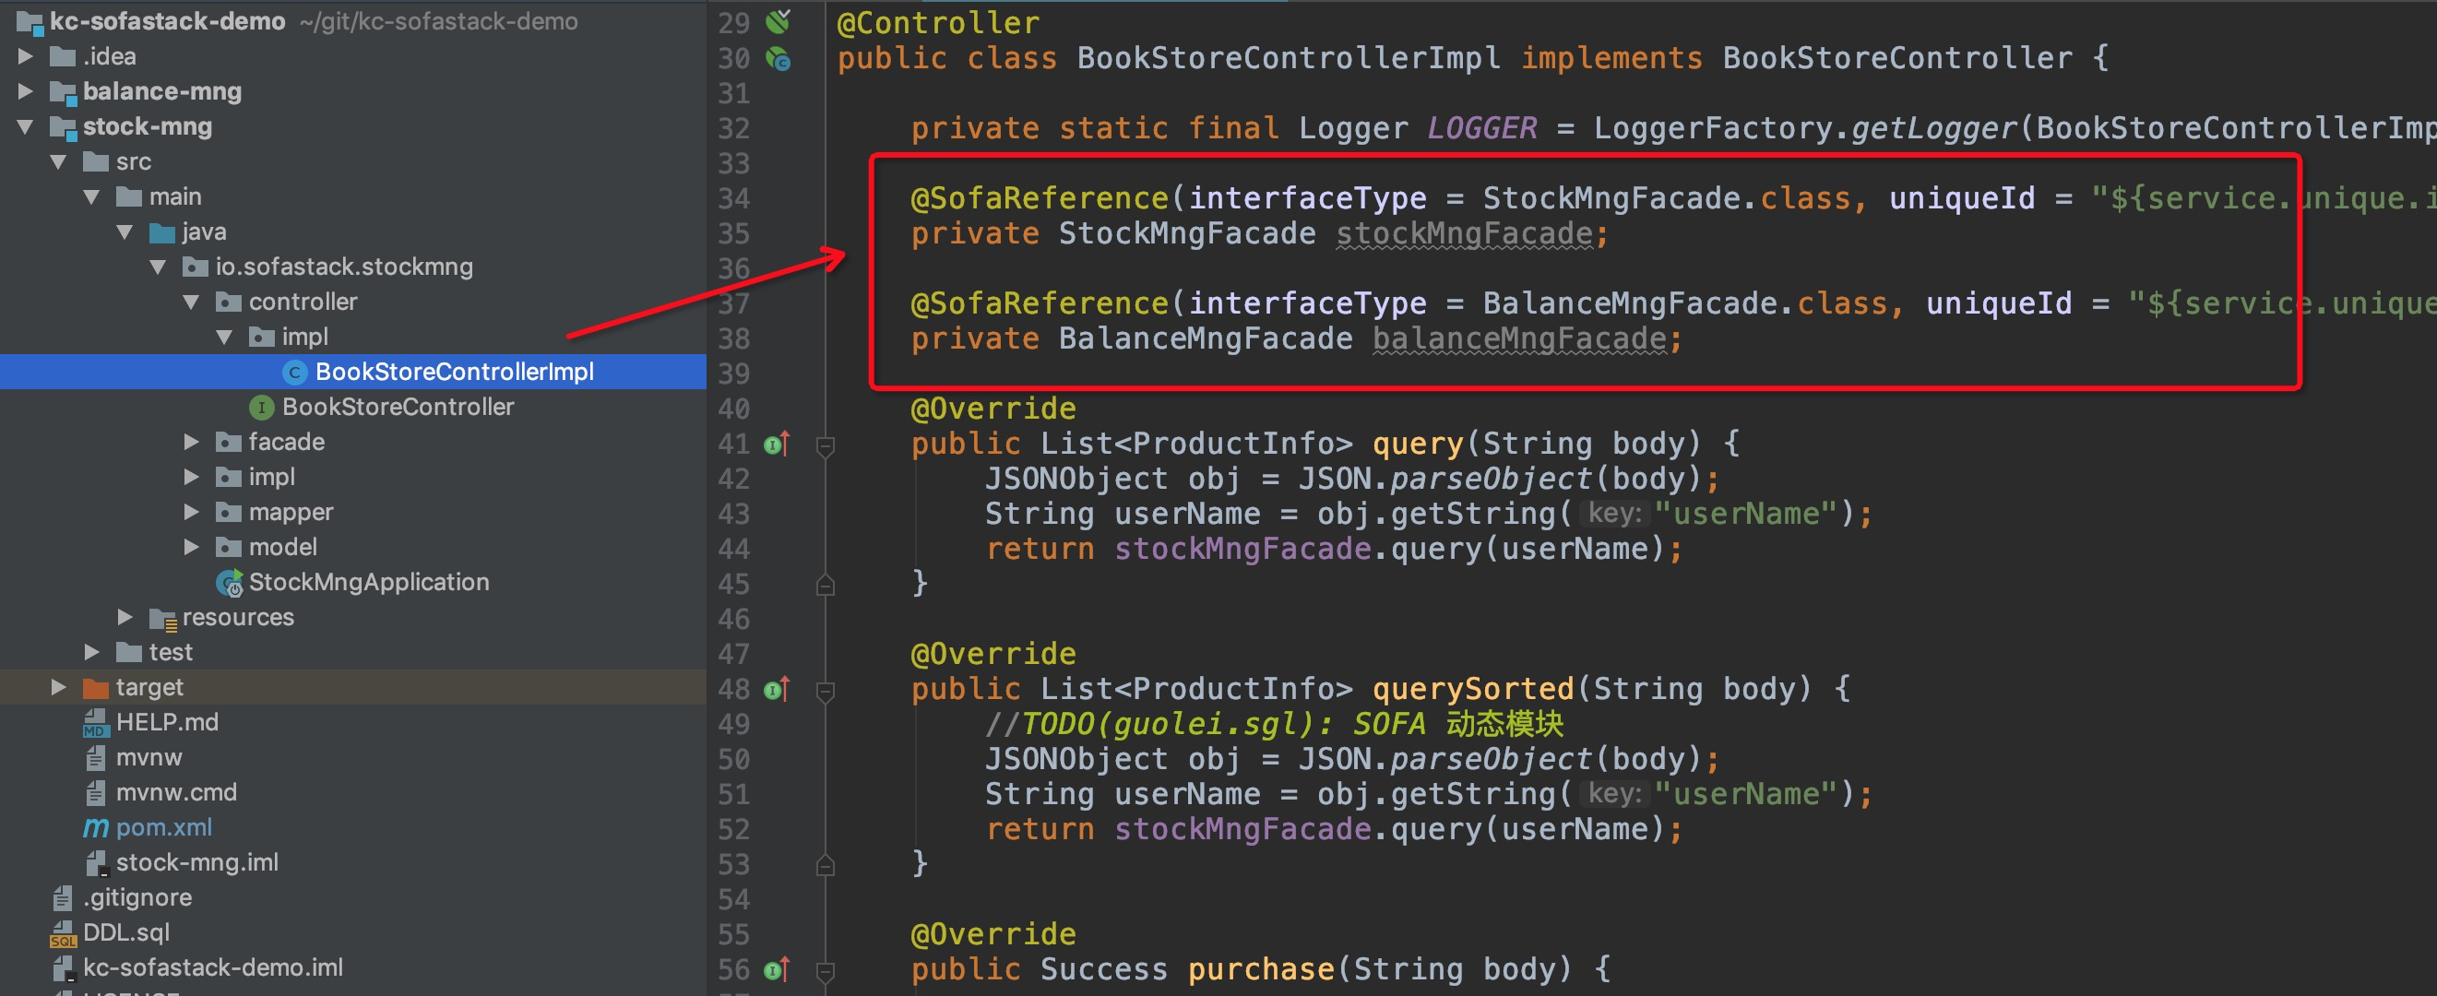Expand the mapper package

191,512
